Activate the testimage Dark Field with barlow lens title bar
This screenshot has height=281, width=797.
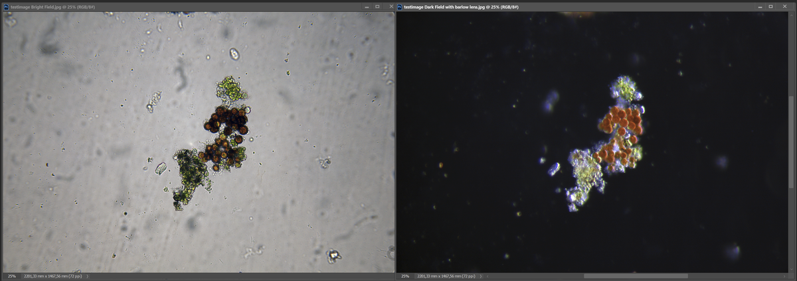point(598,7)
